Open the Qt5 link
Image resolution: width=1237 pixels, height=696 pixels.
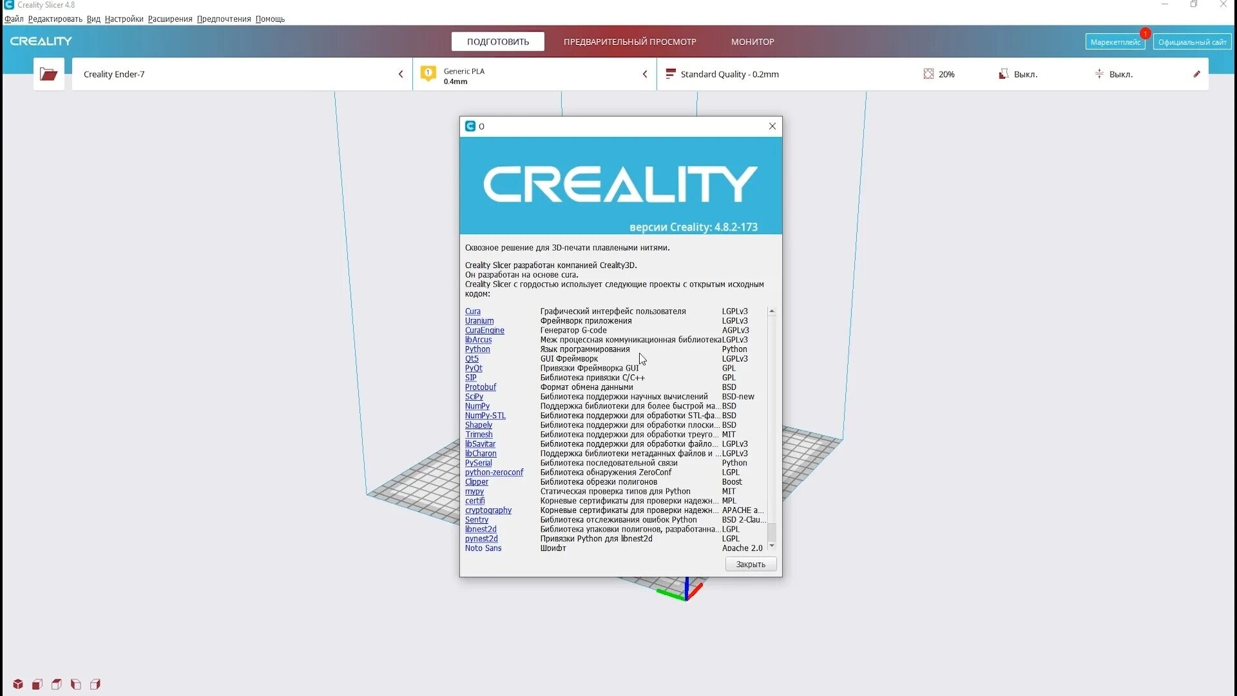click(x=472, y=359)
